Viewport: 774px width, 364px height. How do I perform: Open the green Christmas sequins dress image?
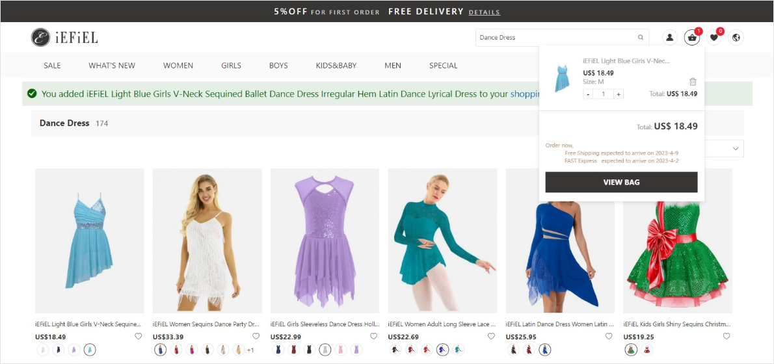tap(678, 257)
